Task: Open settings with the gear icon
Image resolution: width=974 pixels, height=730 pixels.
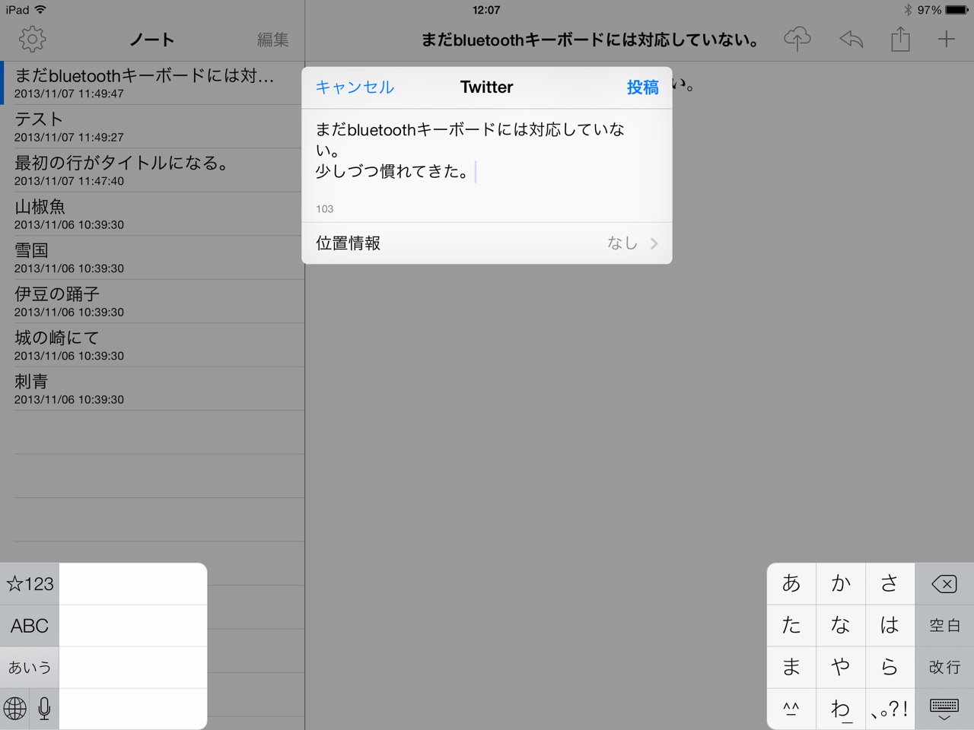Action: pos(32,39)
